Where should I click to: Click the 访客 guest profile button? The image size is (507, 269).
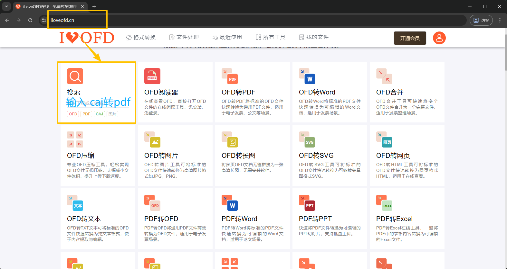(x=481, y=20)
